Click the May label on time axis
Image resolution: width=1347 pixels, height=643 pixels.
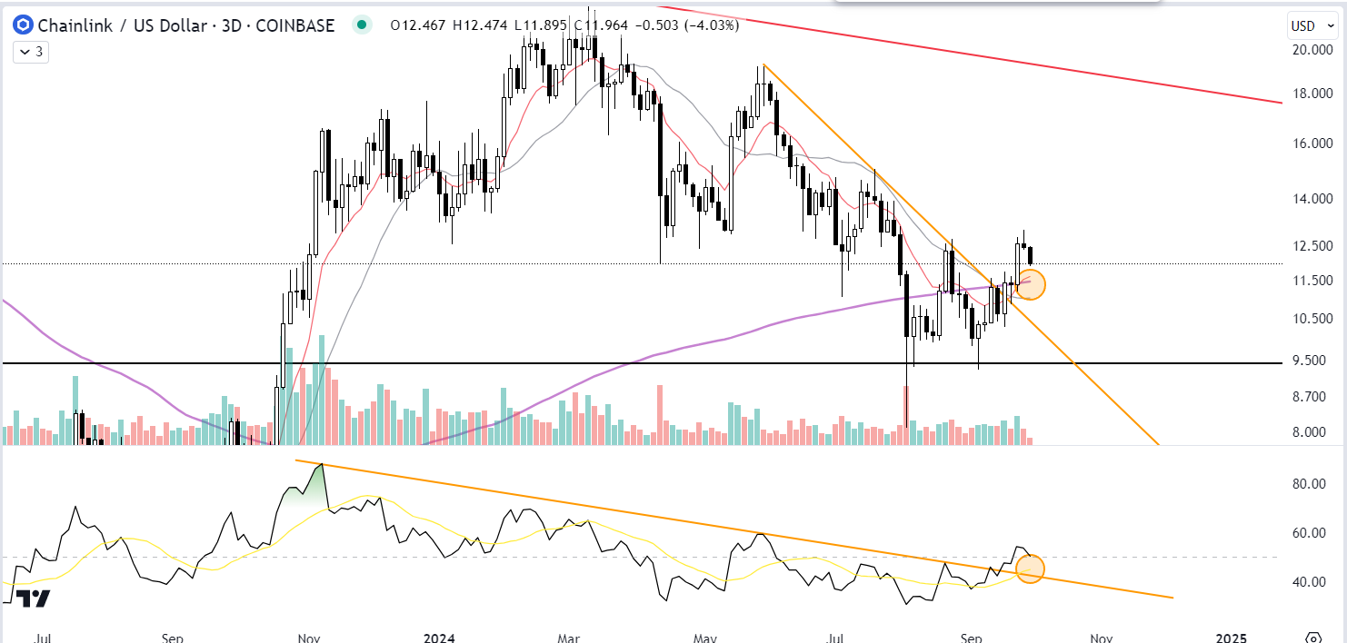click(703, 638)
